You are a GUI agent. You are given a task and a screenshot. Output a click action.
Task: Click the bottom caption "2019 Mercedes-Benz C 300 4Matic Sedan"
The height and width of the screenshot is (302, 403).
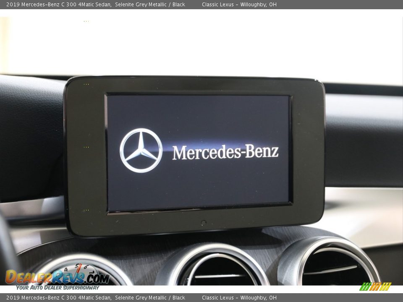click(x=59, y=298)
